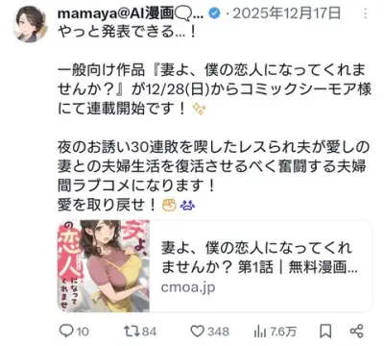Open link card title 妻よ、僕の恋人になってくれませんか？第1話

259,258
